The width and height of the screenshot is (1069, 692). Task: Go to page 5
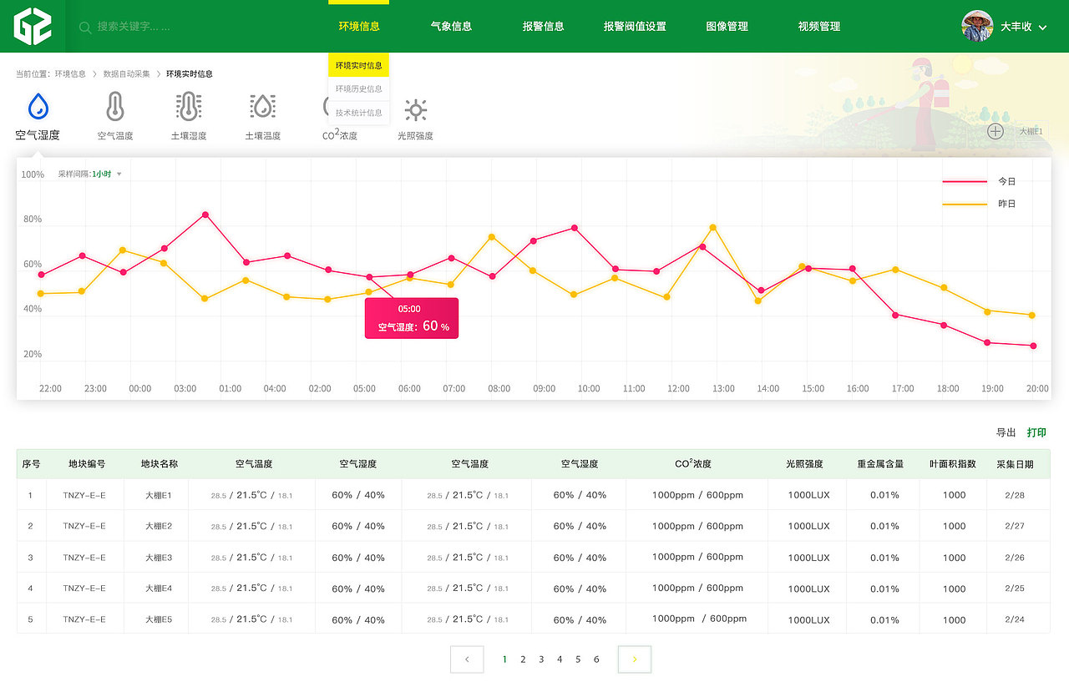point(578,659)
